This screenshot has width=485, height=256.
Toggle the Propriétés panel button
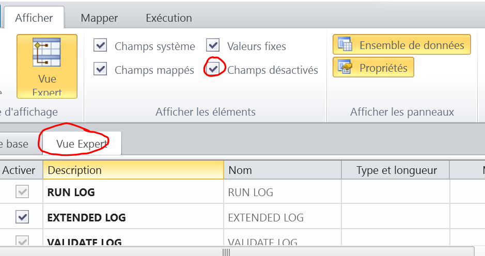point(373,67)
